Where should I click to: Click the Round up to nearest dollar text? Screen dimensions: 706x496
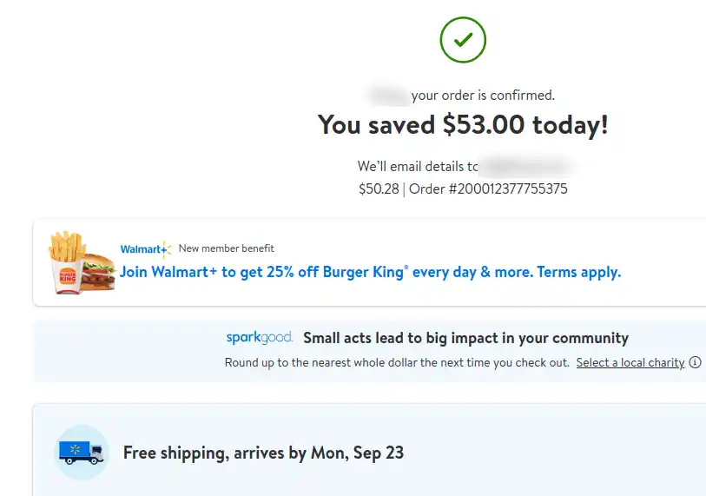point(397,362)
